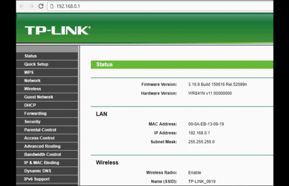289x186 pixels.
Task: Click SSID value TP-LINK_0919
Action: 202,181
